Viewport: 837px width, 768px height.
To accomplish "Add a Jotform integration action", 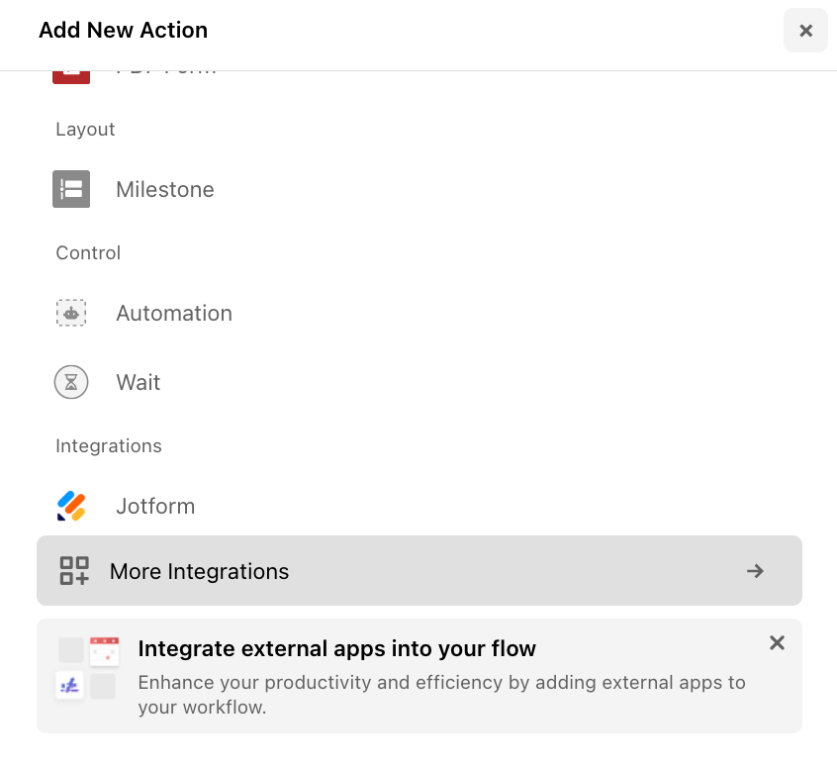I will click(155, 506).
